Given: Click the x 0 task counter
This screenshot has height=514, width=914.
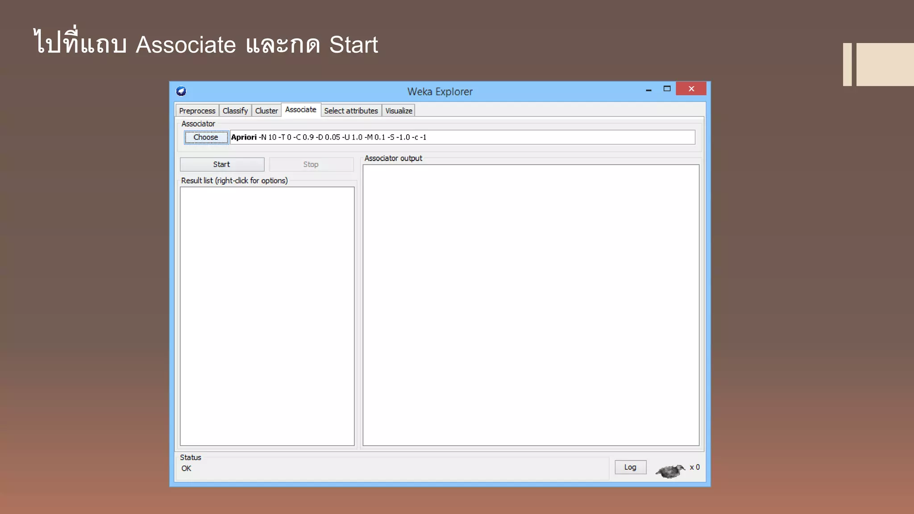Looking at the screenshot, I should click(694, 467).
